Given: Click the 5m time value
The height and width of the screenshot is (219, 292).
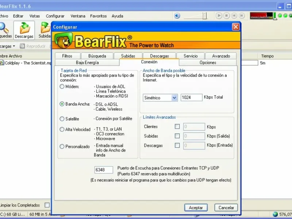Looking at the screenshot, I should [x=262, y=63].
